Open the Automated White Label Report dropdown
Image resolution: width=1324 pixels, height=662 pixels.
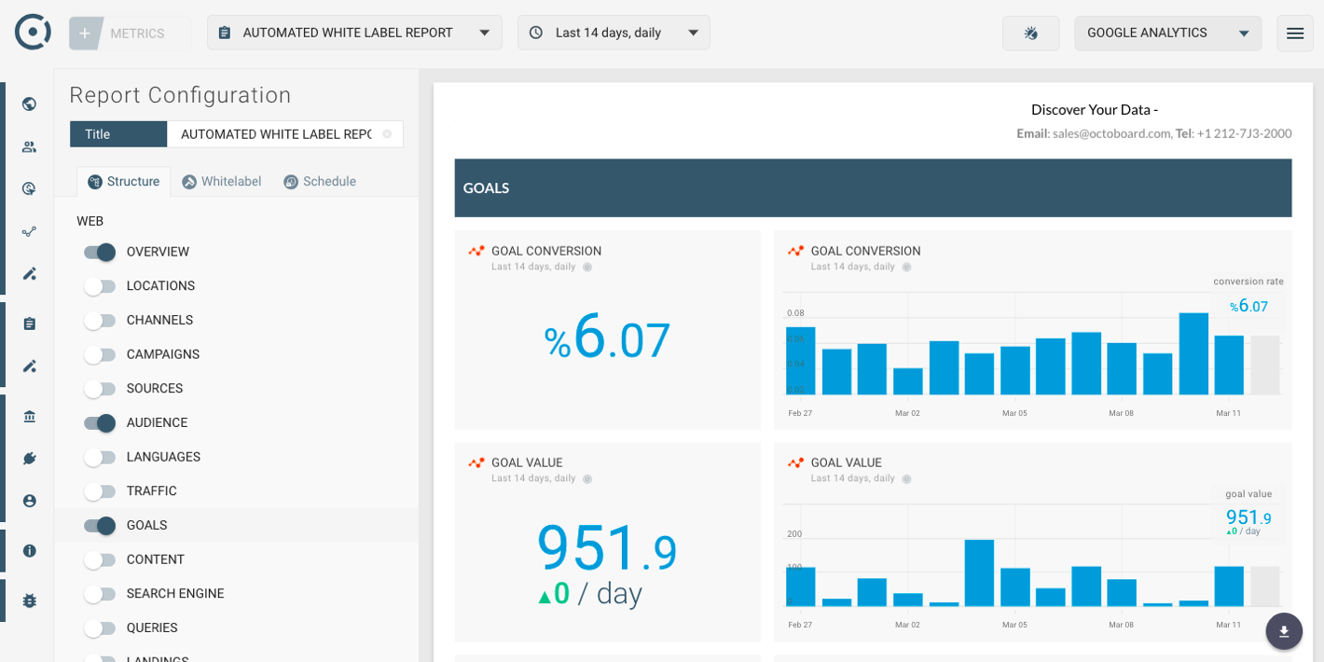354,33
